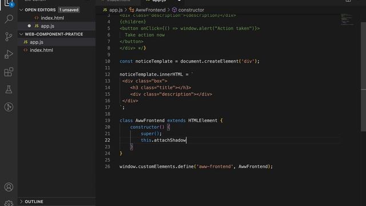Click the HTML file icon next to index.html in the file tree
This screenshot has height=206, width=366.
pos(26,50)
